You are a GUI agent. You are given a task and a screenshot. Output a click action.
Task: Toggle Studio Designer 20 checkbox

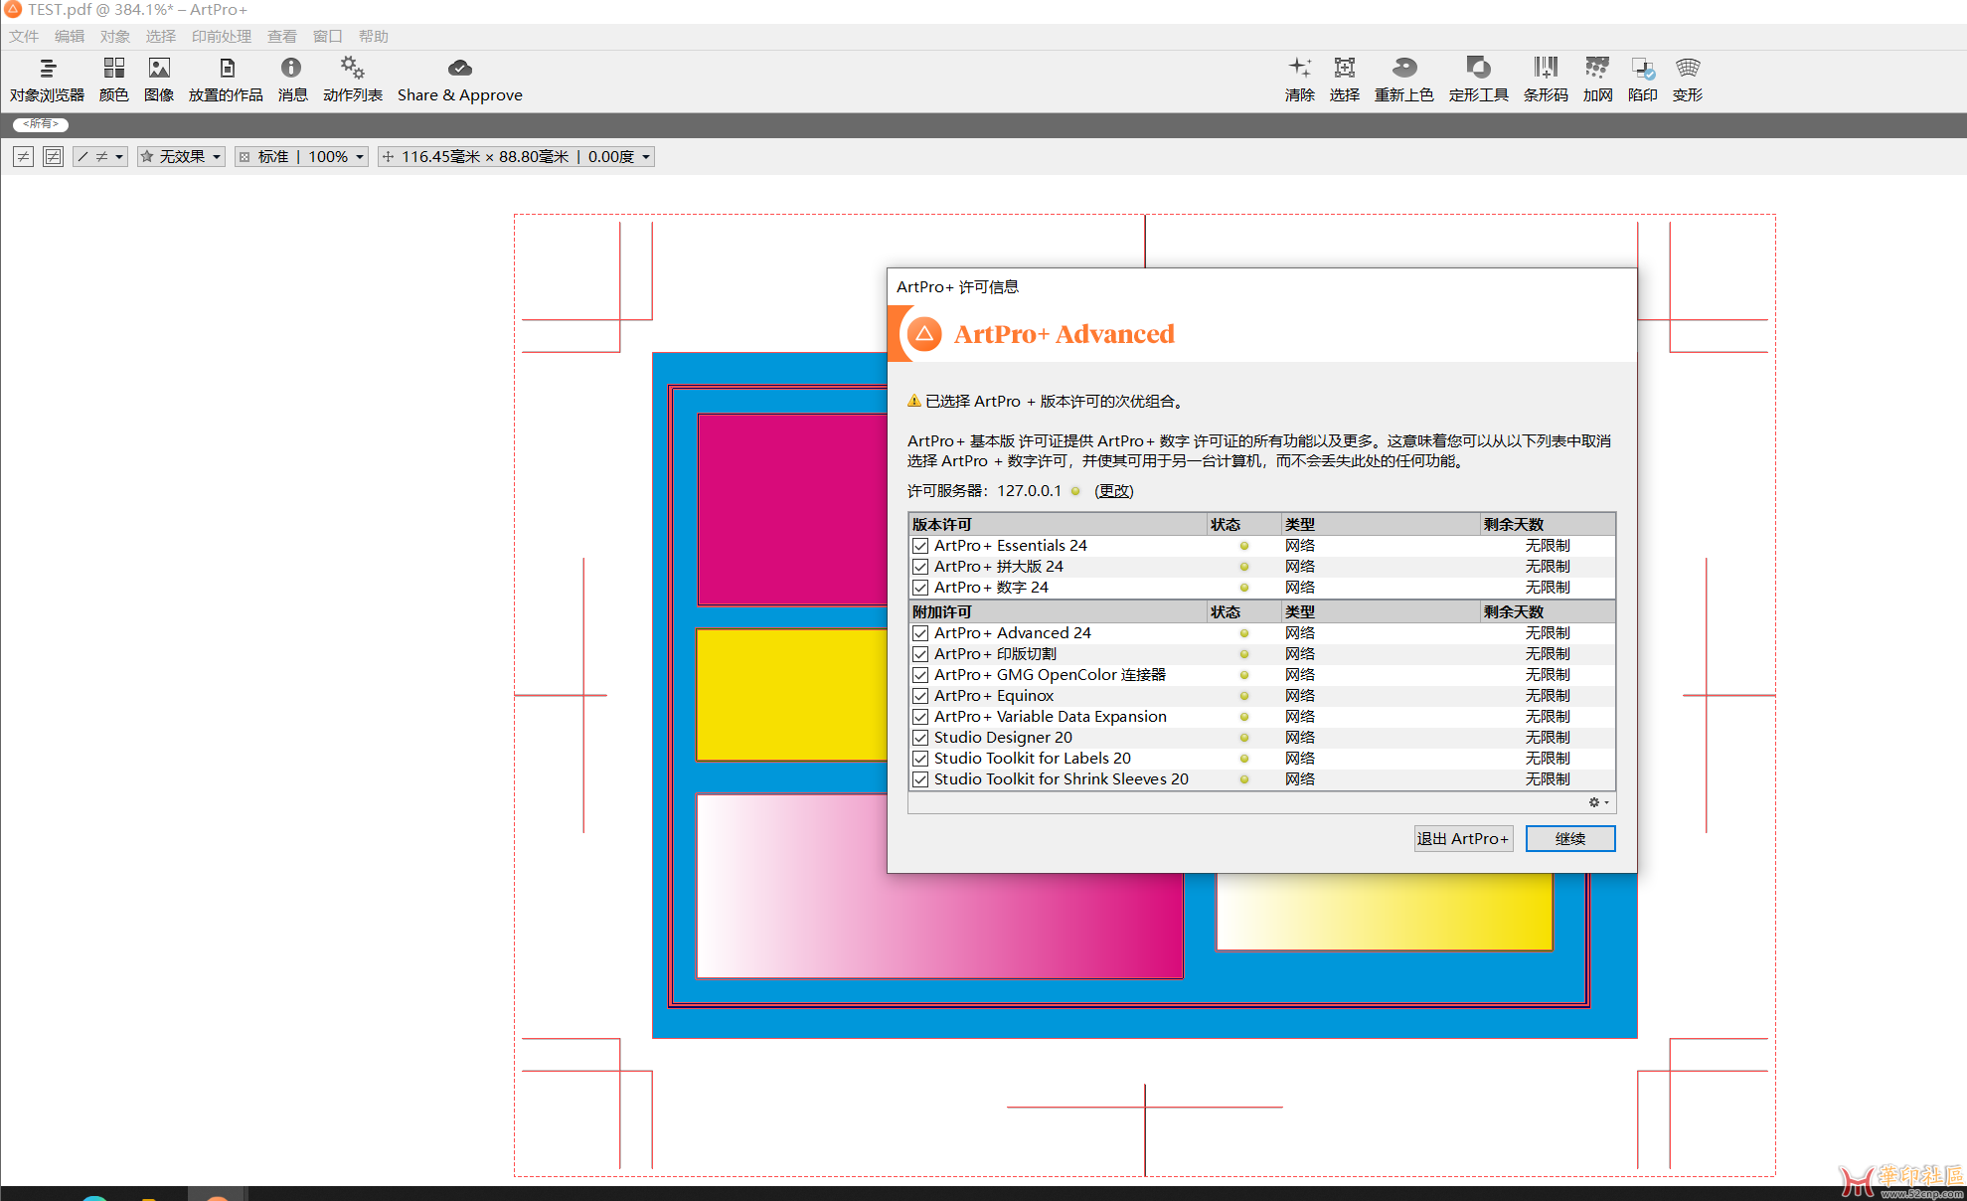coord(920,738)
